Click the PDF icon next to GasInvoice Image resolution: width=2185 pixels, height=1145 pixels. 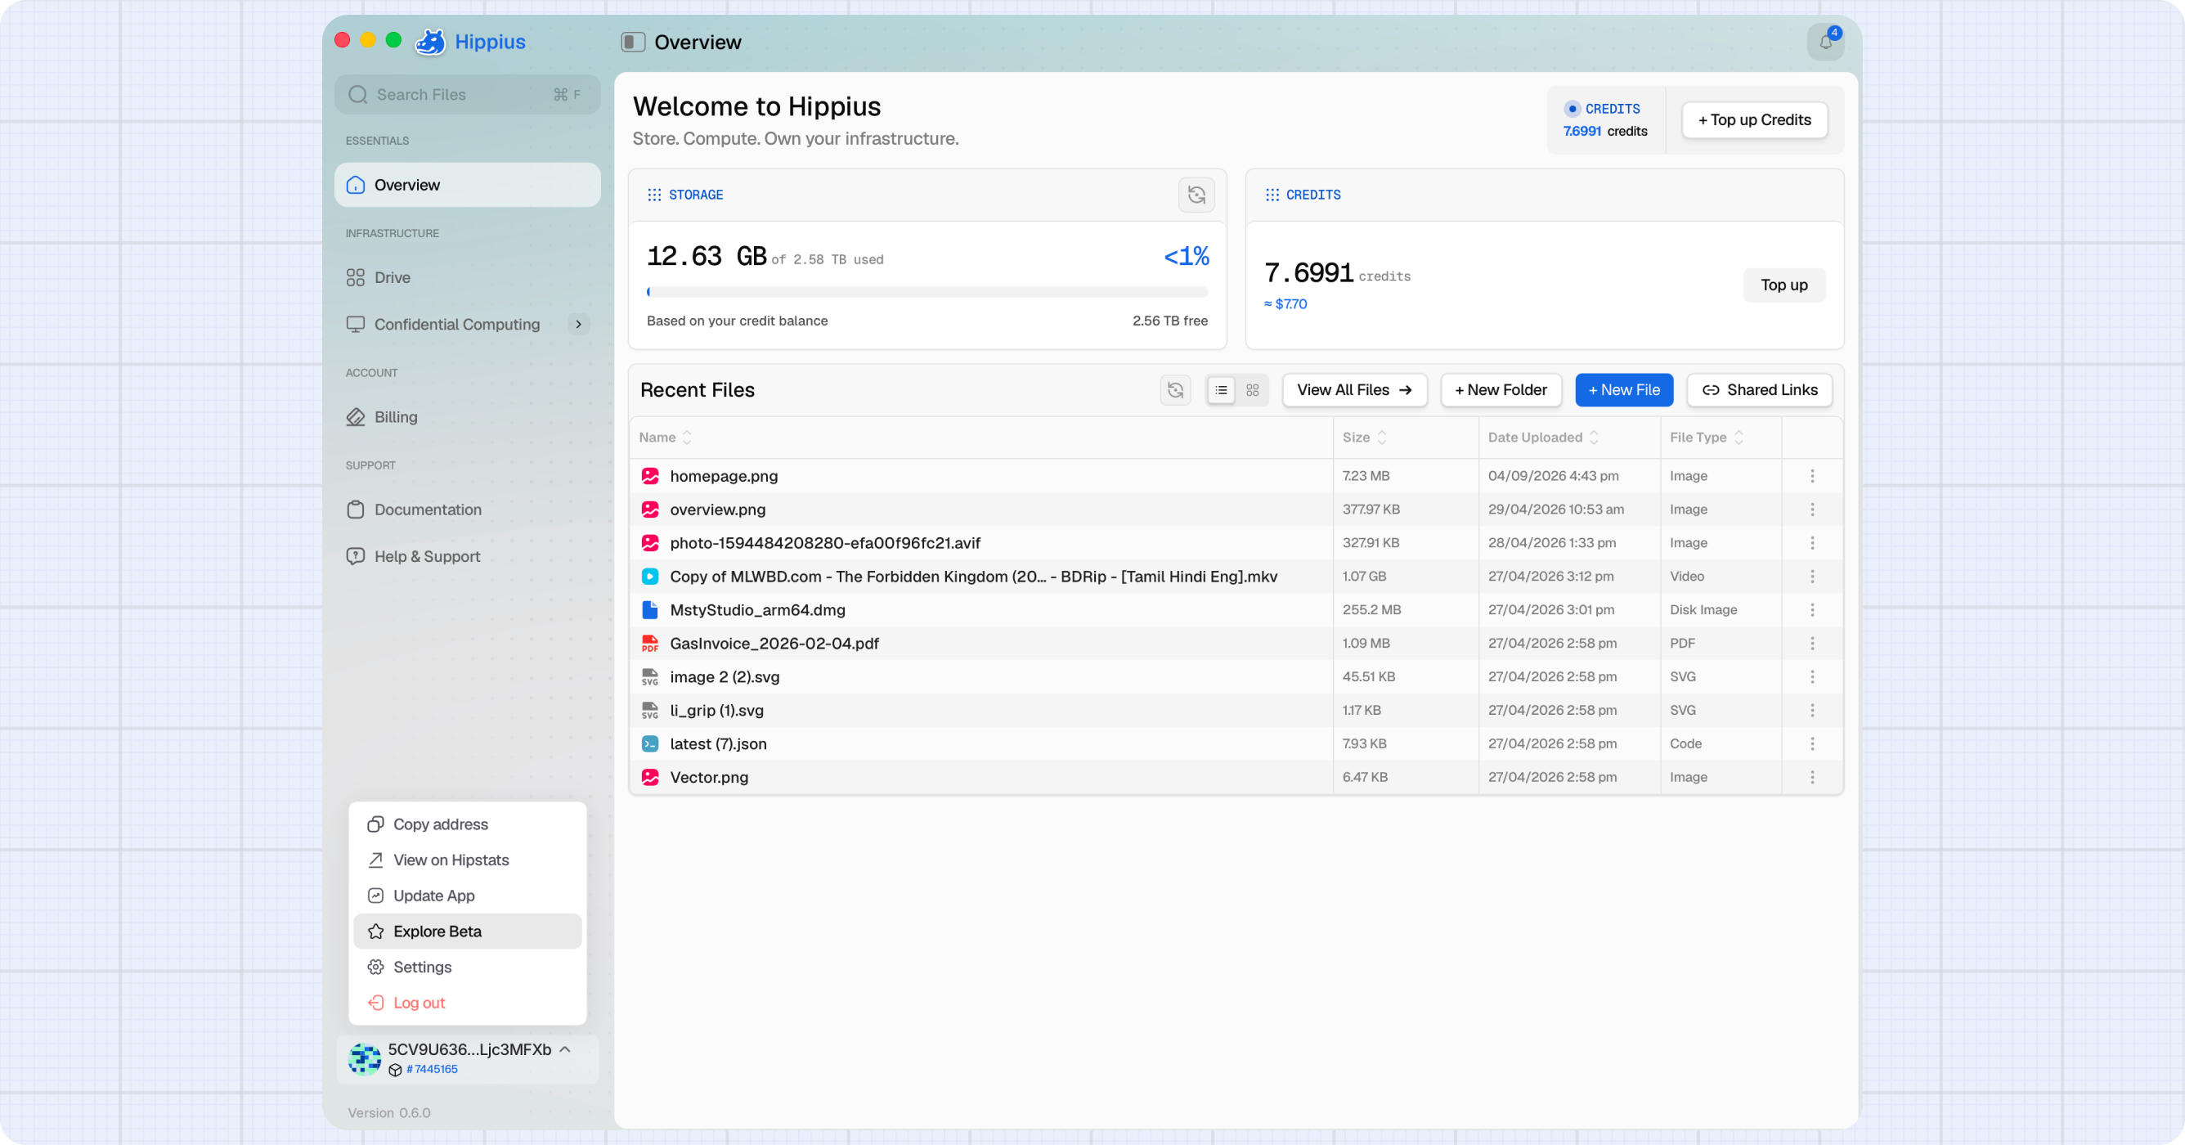[x=650, y=643]
